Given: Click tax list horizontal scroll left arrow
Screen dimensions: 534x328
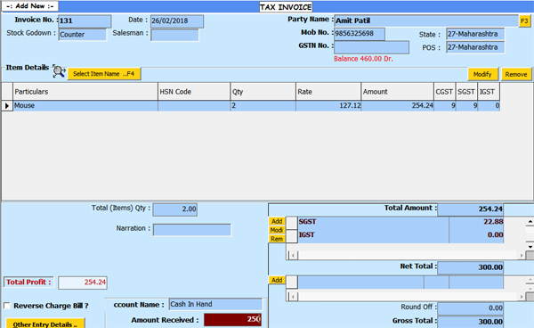Looking at the screenshot, I should click(293, 256).
